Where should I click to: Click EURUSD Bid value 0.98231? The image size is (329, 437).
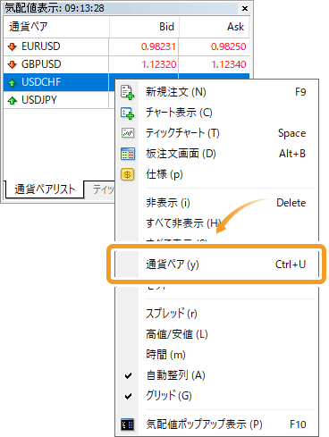tap(158, 46)
